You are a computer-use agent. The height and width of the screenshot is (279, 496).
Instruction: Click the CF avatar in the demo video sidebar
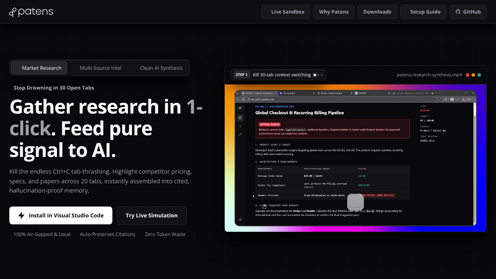pyautogui.click(x=240, y=108)
